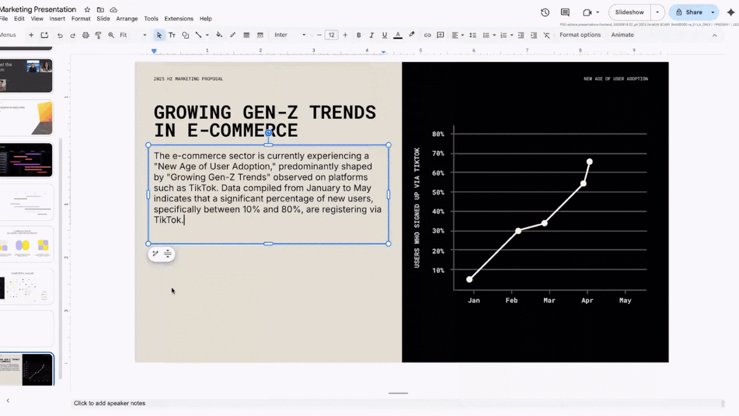Decrease font size with minus
Viewport: 739px width, 416px height.
coord(319,35)
